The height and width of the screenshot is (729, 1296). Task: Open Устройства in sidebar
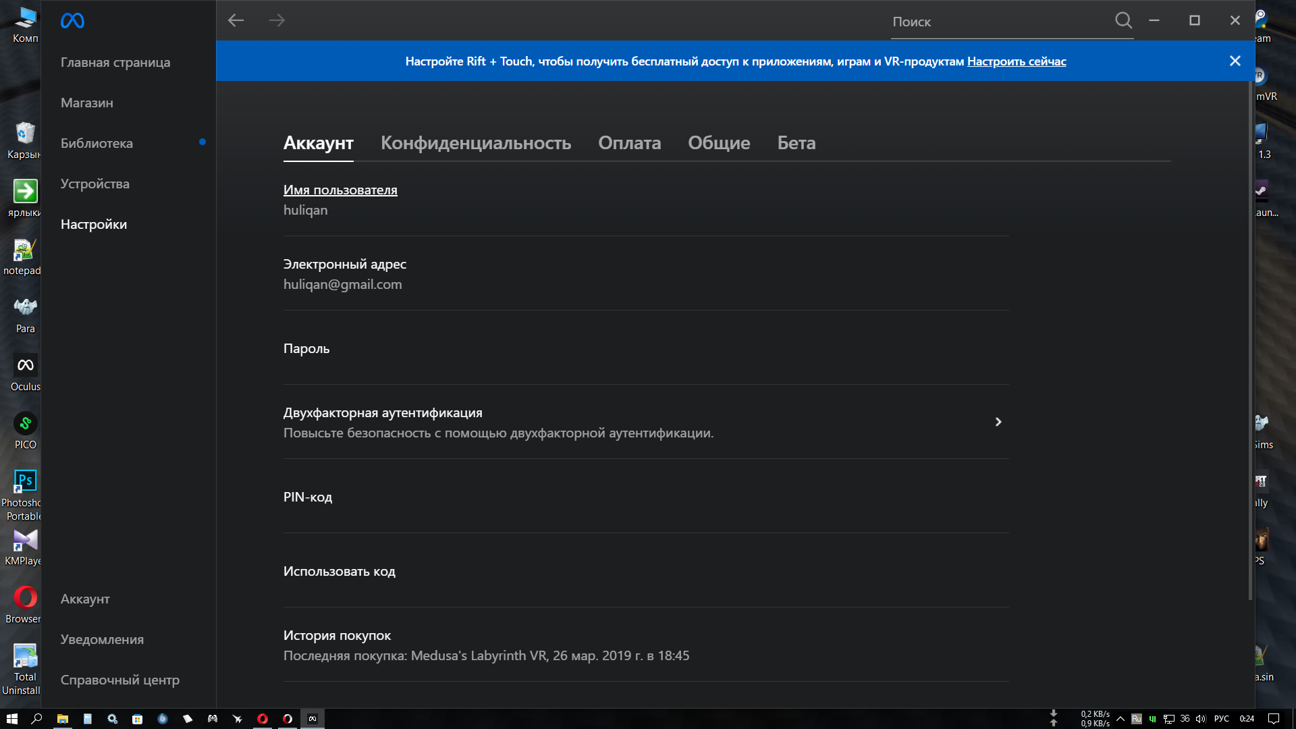94,184
